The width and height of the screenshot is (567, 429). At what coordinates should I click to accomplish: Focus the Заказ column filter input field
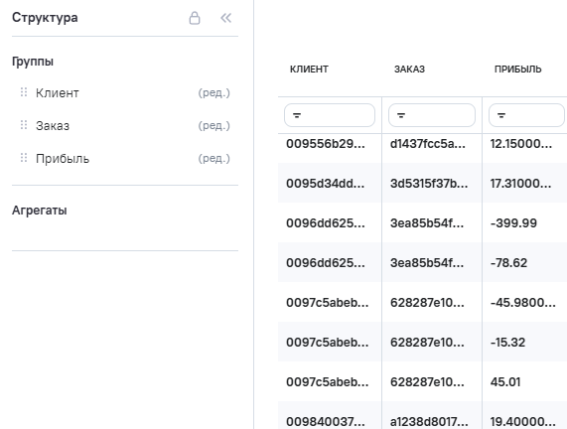432,115
